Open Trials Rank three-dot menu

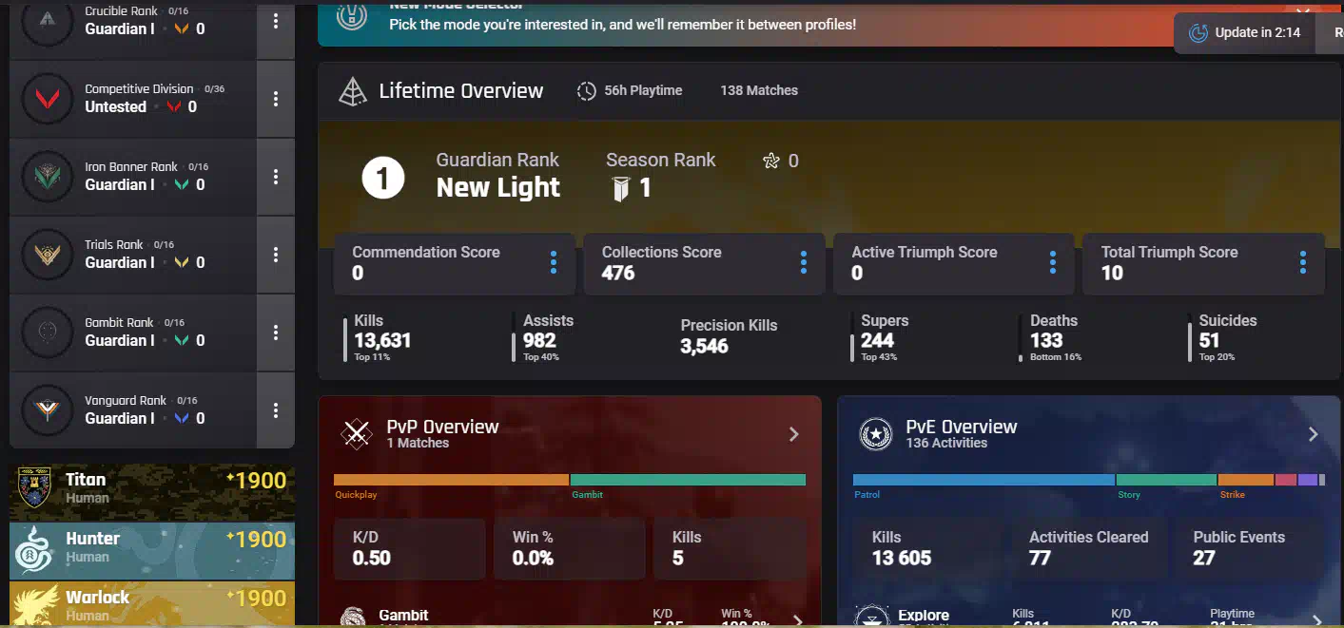pyautogui.click(x=276, y=255)
